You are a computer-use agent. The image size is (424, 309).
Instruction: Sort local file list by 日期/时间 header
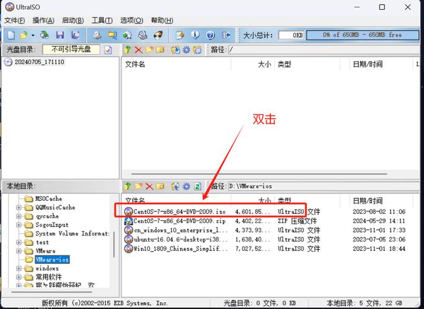pyautogui.click(x=381, y=201)
